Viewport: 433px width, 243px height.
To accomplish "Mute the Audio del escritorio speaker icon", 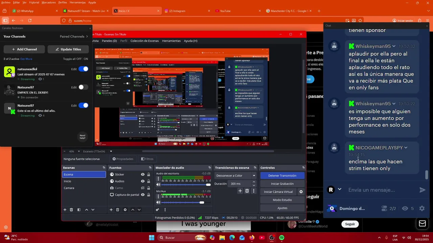I will (158, 185).
